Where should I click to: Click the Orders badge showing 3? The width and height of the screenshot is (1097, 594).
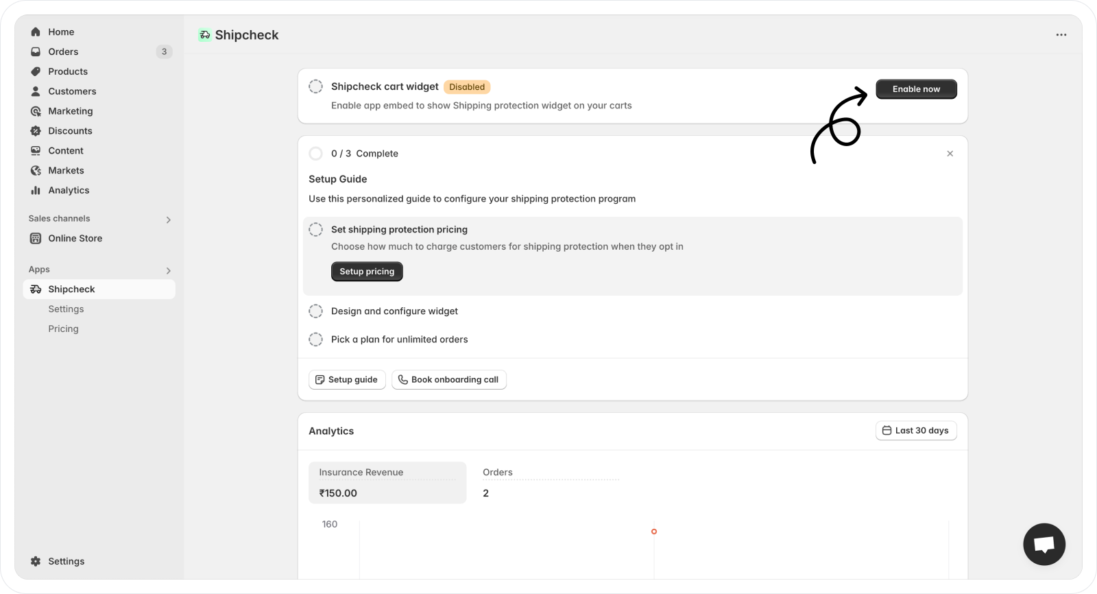(x=164, y=52)
